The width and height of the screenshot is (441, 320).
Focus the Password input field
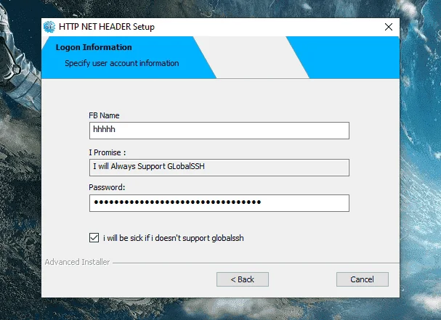pos(219,203)
